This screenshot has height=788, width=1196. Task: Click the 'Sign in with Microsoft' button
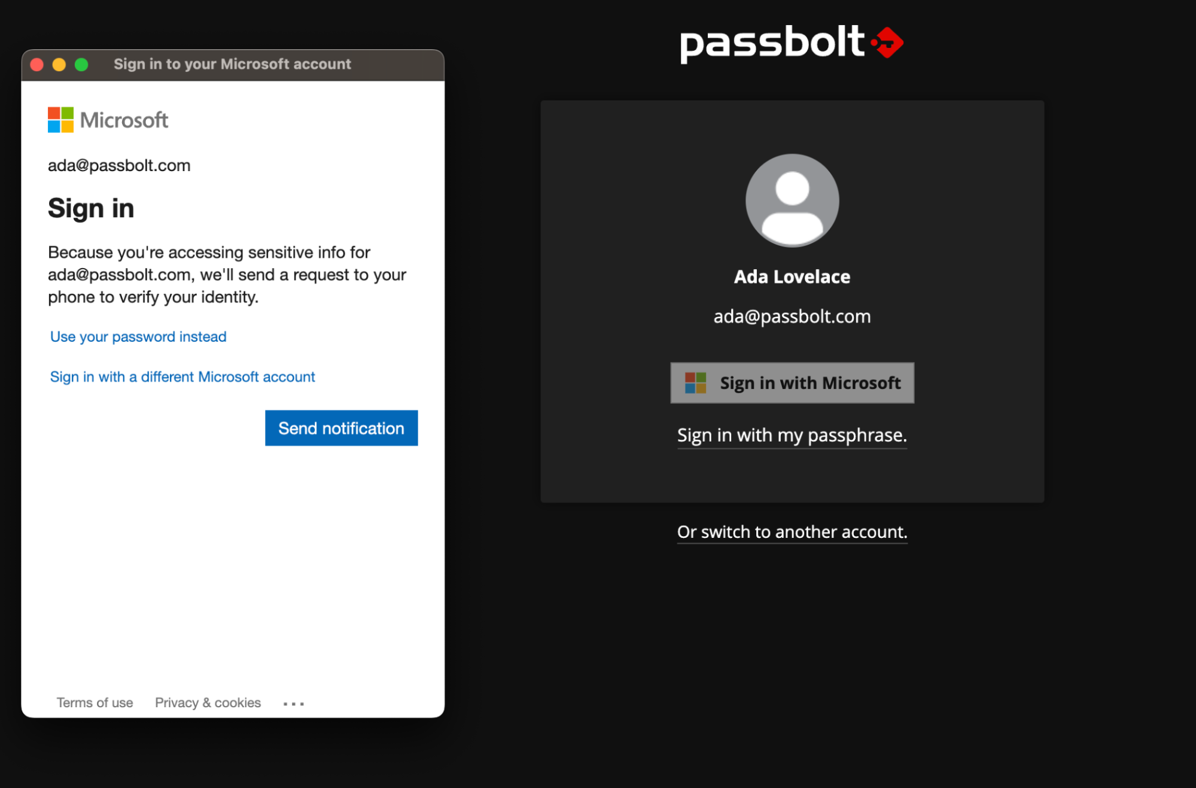click(x=792, y=383)
